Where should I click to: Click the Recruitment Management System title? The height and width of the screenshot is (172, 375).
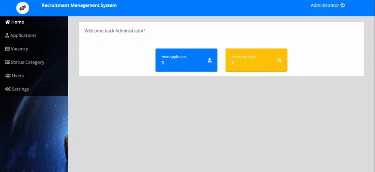click(x=79, y=5)
